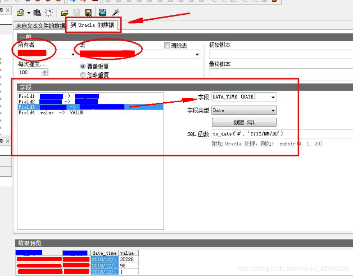
Task: Select the highlighted Field3 mapping row
Action: click(x=90, y=107)
